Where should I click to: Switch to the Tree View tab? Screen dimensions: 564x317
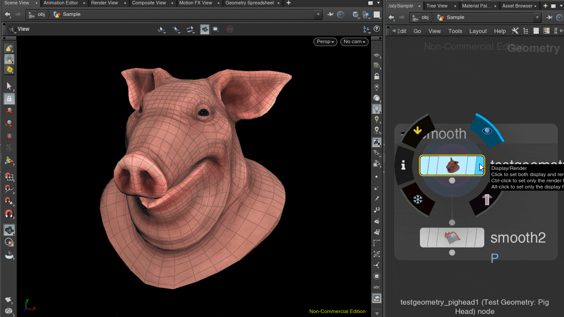(437, 6)
